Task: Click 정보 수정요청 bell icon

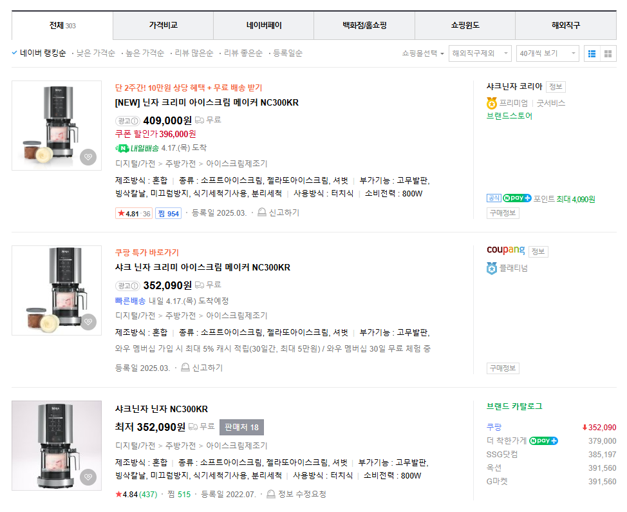Action: [271, 494]
